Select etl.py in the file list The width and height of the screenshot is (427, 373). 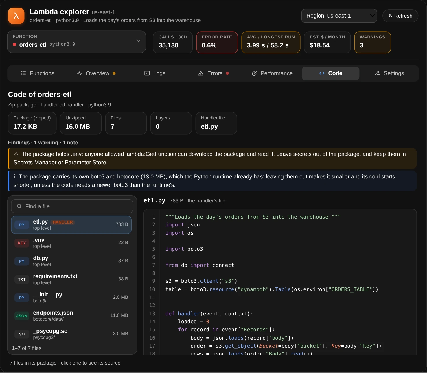[71, 225]
